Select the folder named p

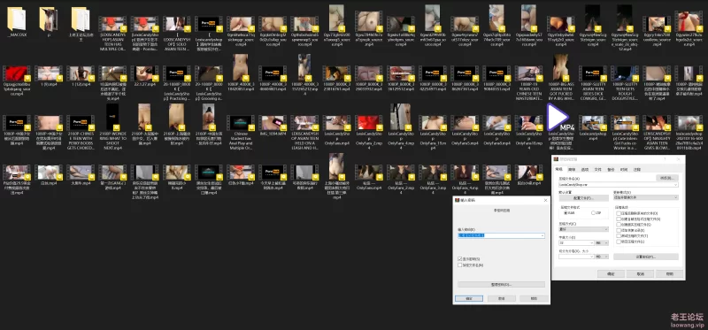49,19
